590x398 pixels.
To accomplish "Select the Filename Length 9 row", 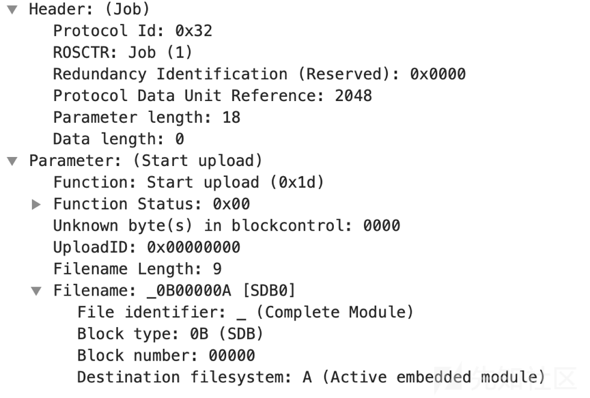I will pyautogui.click(x=137, y=269).
